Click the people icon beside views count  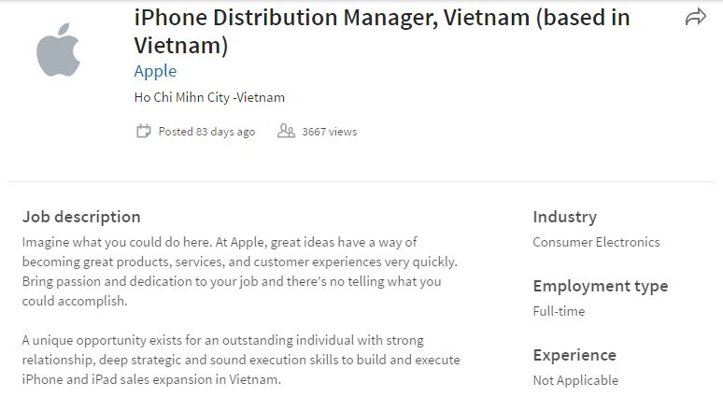286,132
